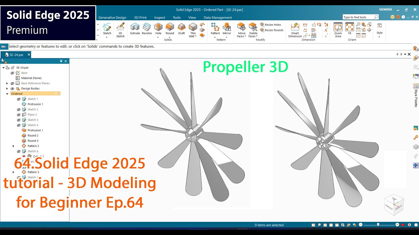Click the help question mark icon
The width and height of the screenshot is (419, 235).
[x=403, y=17]
